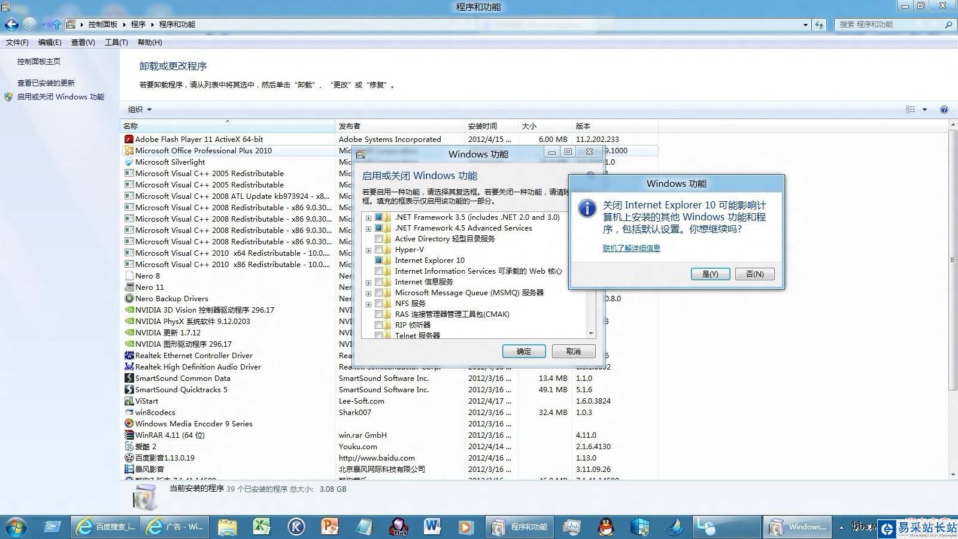Open the 联机了解详细信息 link
The height and width of the screenshot is (539, 958).
click(x=631, y=248)
